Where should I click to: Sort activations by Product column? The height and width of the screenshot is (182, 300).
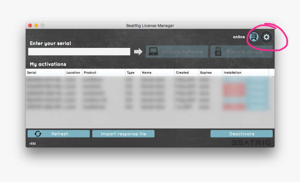click(104, 72)
